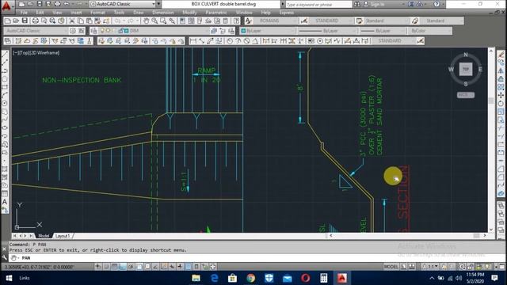Select the Multiline Text A tool
Viewport: 507px width, 285px height.
(x=5, y=202)
